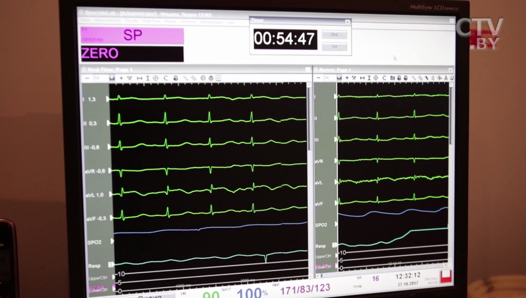Open Real-Time sweep speed dropdown

112,78
